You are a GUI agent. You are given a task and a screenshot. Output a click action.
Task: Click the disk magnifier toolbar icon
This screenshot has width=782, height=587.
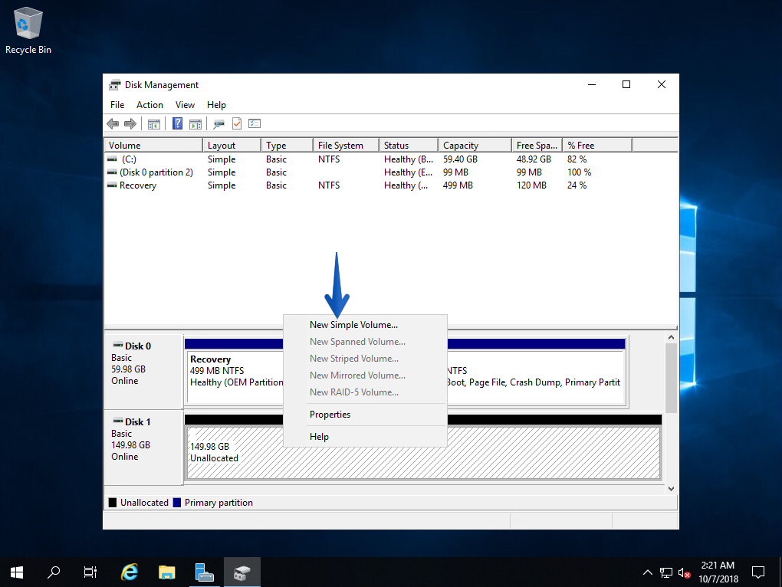pos(219,123)
